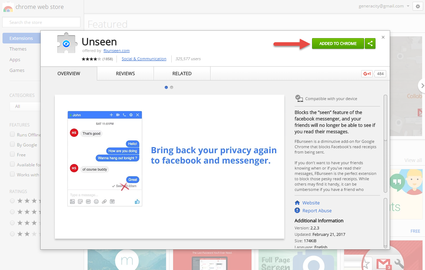
Task: Click the Unseen extension puzzle piece icon
Action: click(67, 43)
